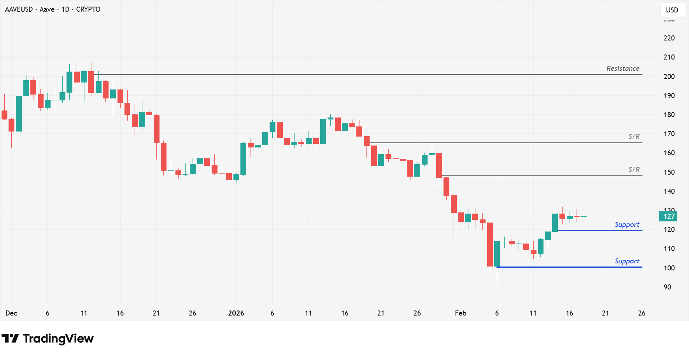This screenshot has height=356, width=689.
Task: Click the Dec label on time axis
Action: [11, 313]
